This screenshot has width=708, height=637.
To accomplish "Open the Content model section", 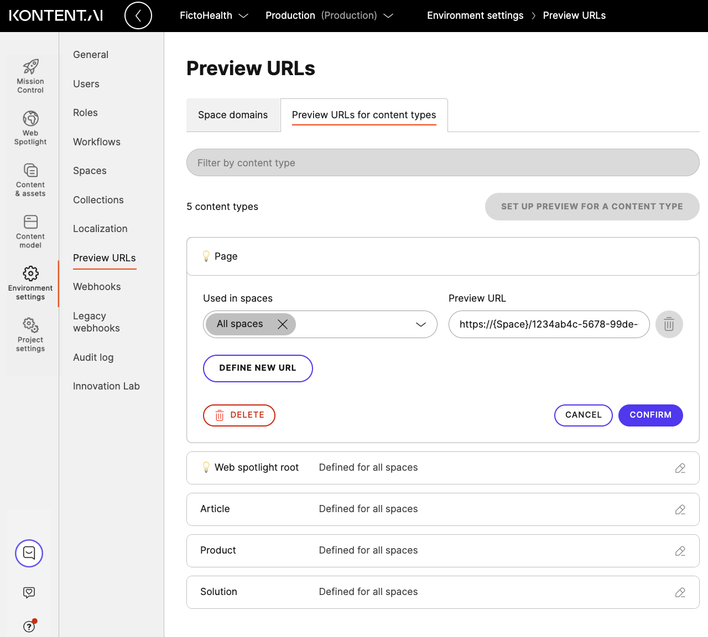I will [30, 229].
